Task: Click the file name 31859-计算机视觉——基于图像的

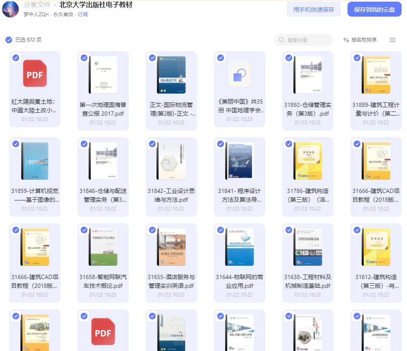Action: [x=35, y=195]
